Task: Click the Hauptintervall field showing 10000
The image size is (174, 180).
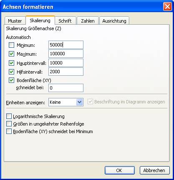Action: pyautogui.click(x=66, y=63)
